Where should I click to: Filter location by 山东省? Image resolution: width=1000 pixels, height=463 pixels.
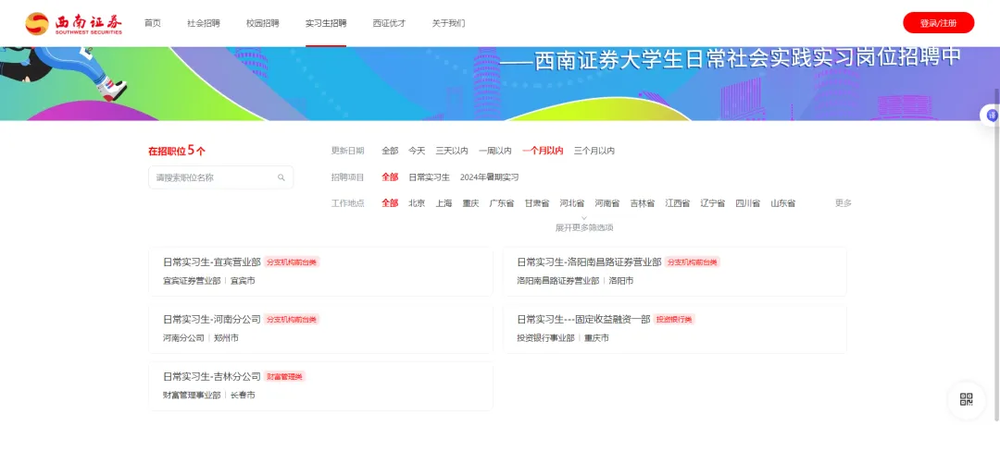pyautogui.click(x=782, y=203)
